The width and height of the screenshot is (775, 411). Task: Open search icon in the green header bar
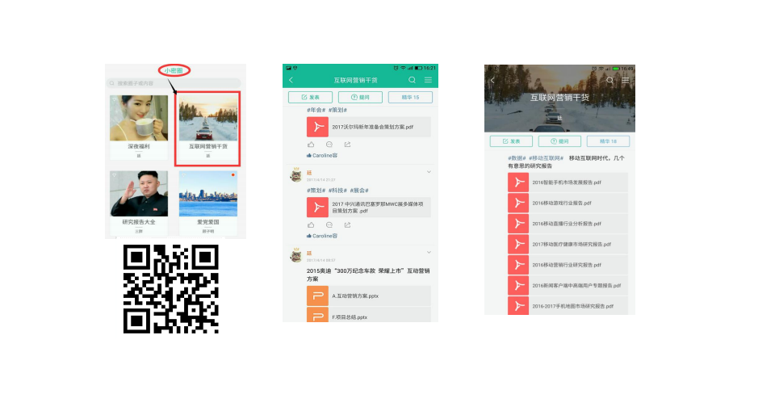412,80
